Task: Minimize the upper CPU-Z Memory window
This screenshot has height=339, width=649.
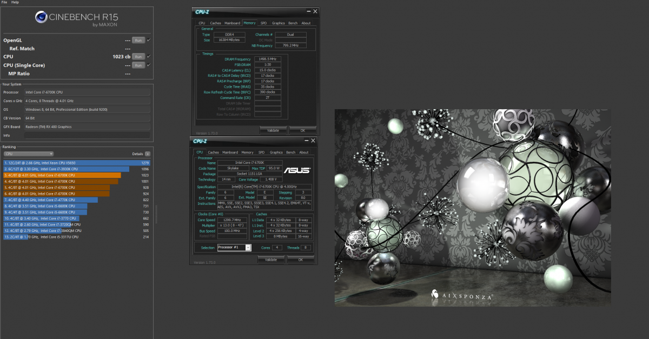Action: [x=308, y=11]
